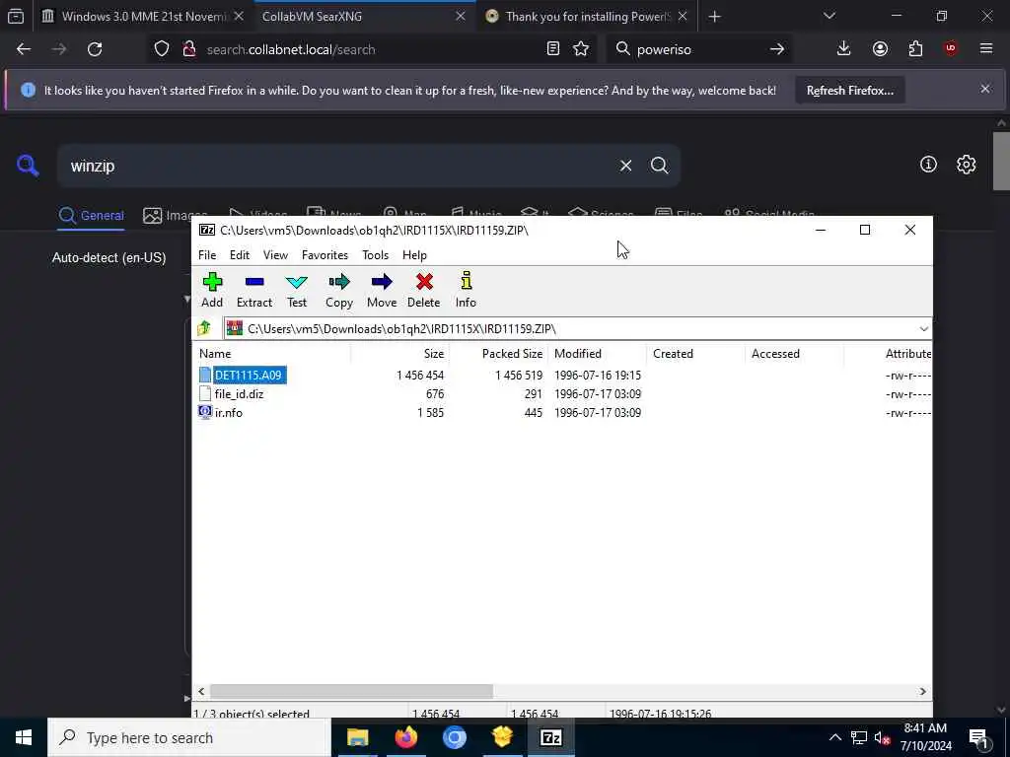1010x757 pixels.
Task: Click the right scroll arrow in 7-Zip
Action: point(922,691)
